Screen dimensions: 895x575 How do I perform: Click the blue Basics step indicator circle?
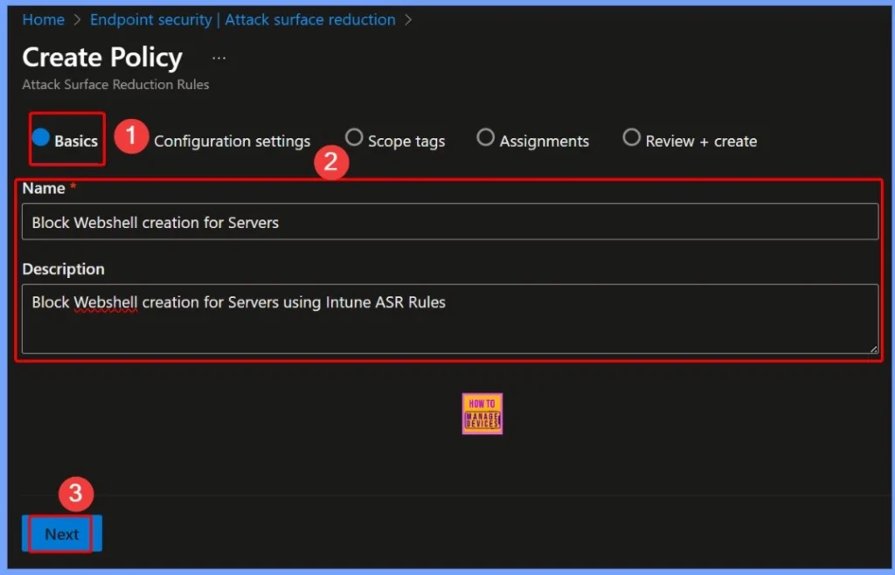click(40, 138)
